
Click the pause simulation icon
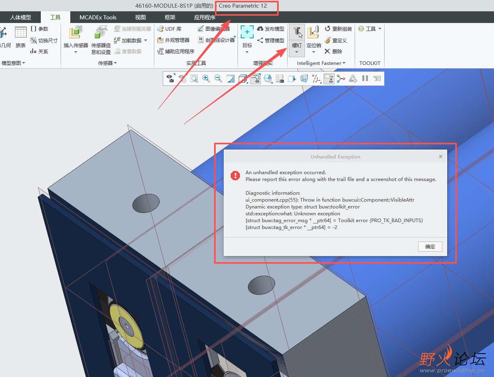pos(365,79)
